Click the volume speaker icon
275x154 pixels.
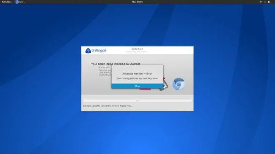264,2
